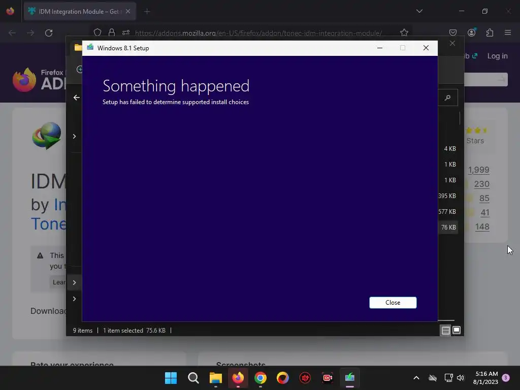Click the IDM extension icon on page

point(47,136)
